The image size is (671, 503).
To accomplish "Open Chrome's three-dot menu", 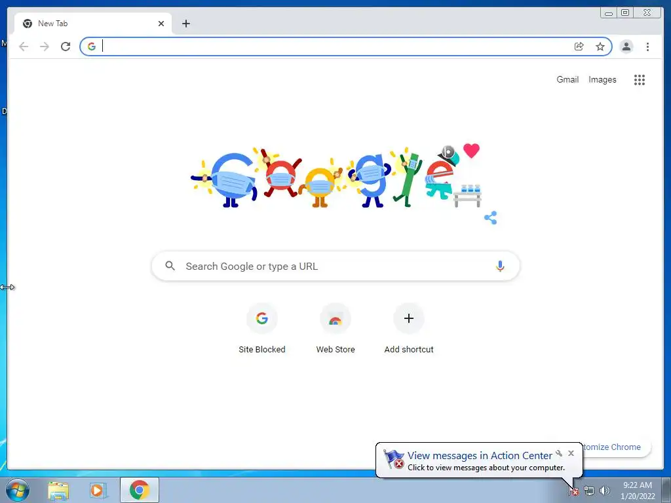I will tap(648, 47).
